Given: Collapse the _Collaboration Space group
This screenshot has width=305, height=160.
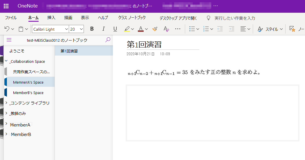Looking at the screenshot, I should [x=6, y=61].
